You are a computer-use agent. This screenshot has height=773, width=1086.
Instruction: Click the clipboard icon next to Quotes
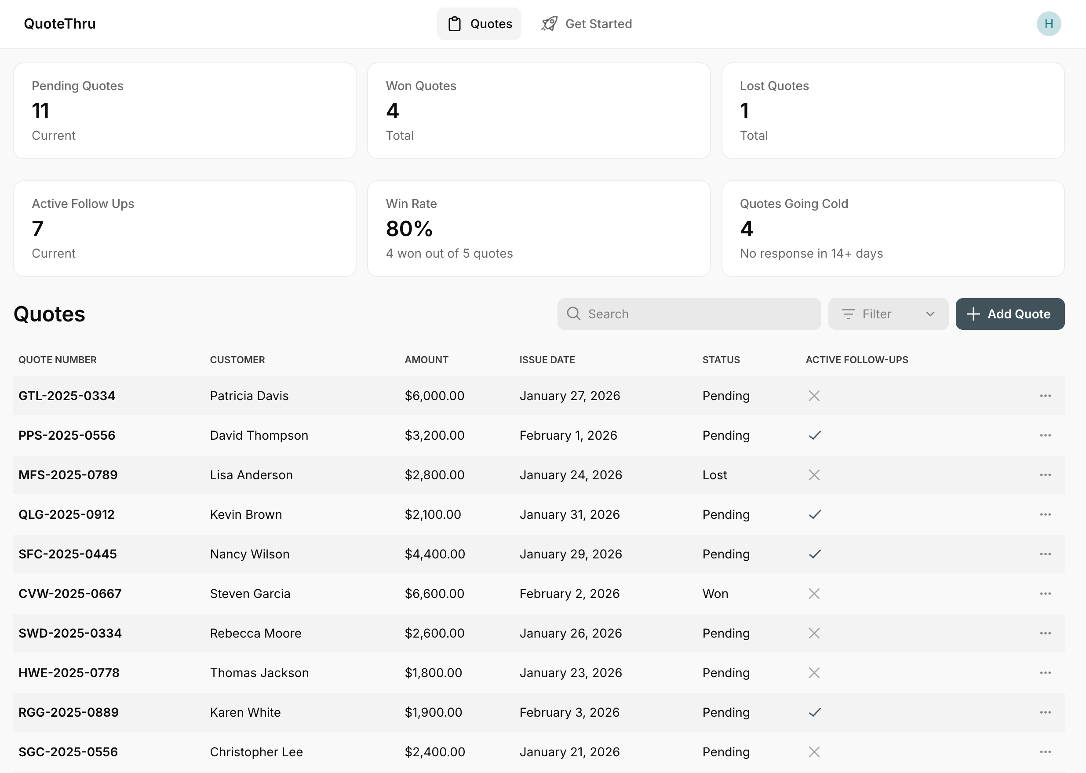455,23
